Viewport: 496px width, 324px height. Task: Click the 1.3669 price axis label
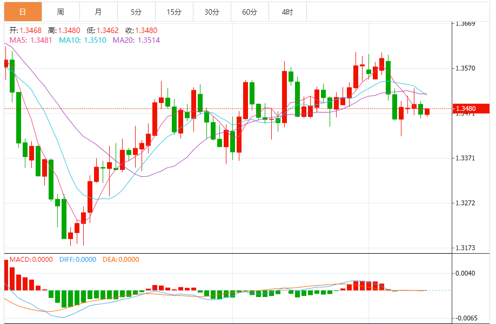click(x=465, y=24)
